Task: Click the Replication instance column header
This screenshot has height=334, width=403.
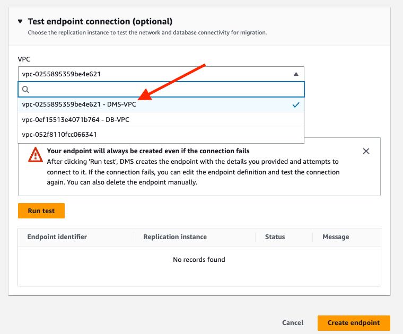Action: tap(175, 237)
